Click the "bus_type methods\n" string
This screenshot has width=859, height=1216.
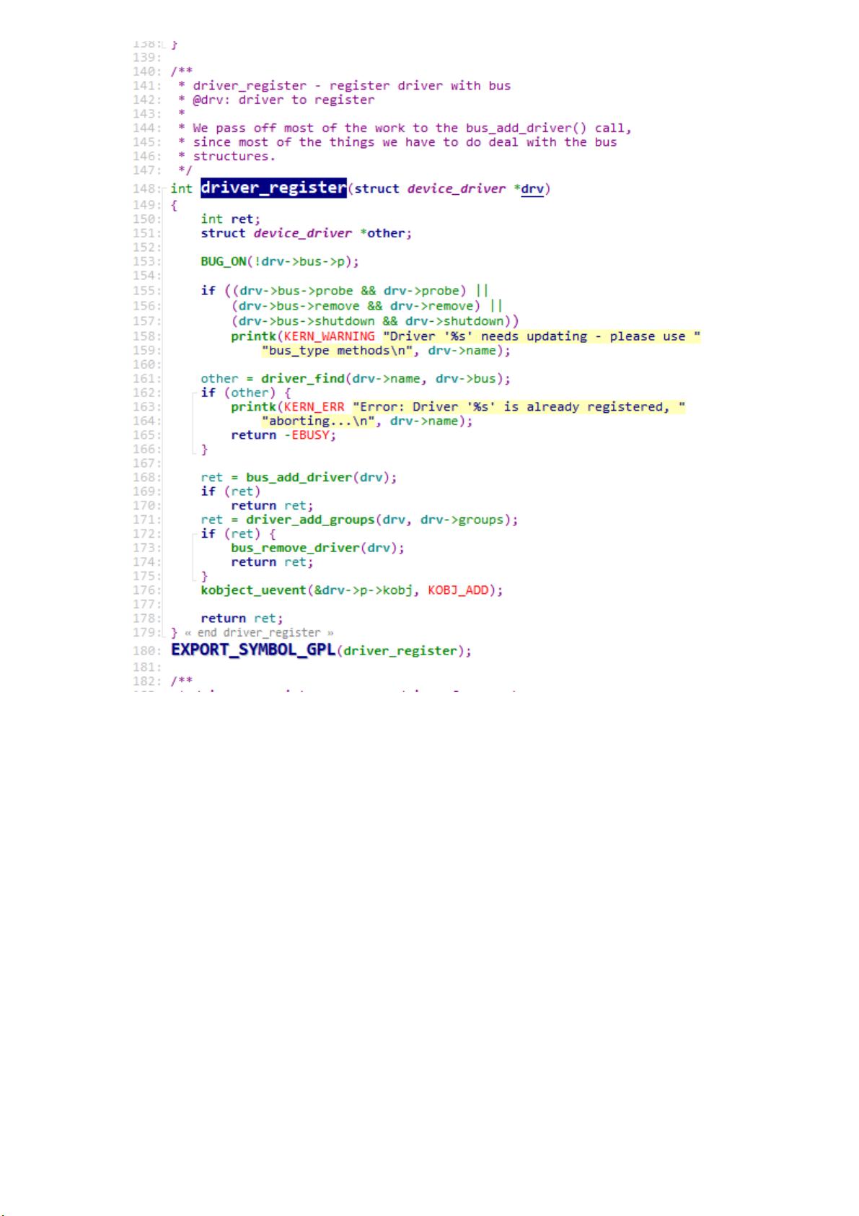coord(337,351)
